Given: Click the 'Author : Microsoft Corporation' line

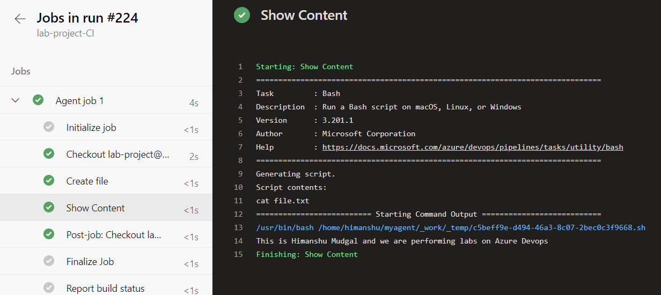Looking at the screenshot, I should tap(336, 134).
